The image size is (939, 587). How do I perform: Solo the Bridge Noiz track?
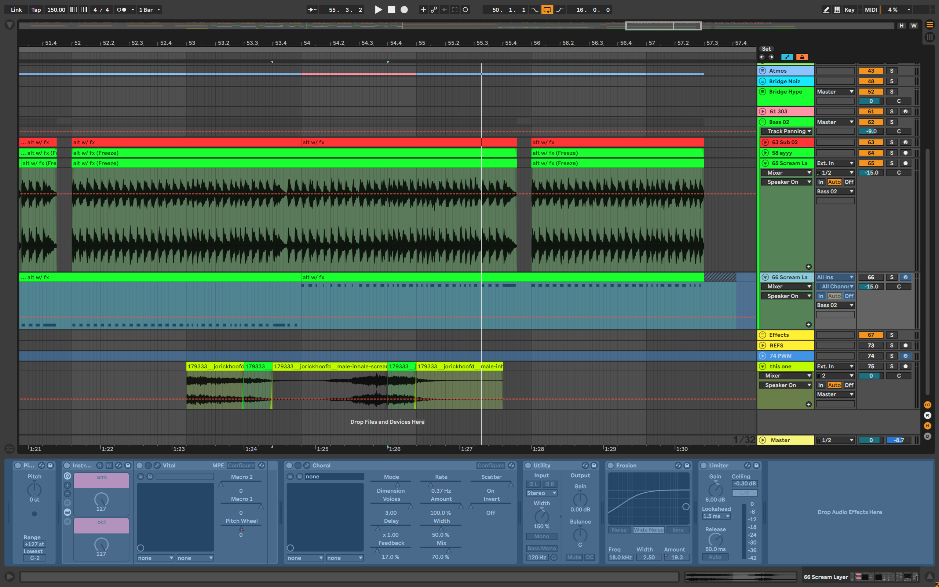pos(892,81)
